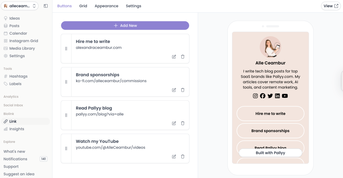Click YouTube icon in phone preview

point(285,96)
